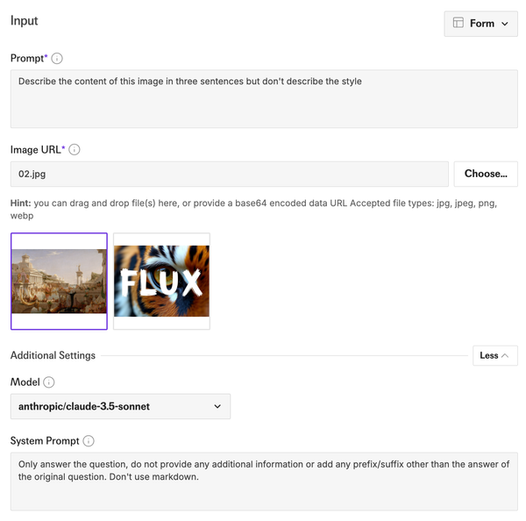This screenshot has height=521, width=526.
Task: Focus the Prompt text area
Action: (x=264, y=99)
